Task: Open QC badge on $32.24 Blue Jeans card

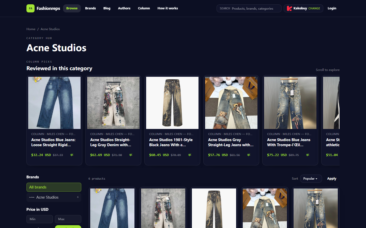Action: click(x=72, y=155)
